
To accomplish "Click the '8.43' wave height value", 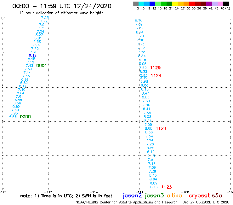I will pyautogui.click(x=153, y=176).
